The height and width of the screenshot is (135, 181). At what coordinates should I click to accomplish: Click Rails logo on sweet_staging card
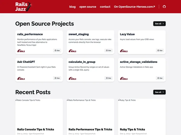point(72,51)
